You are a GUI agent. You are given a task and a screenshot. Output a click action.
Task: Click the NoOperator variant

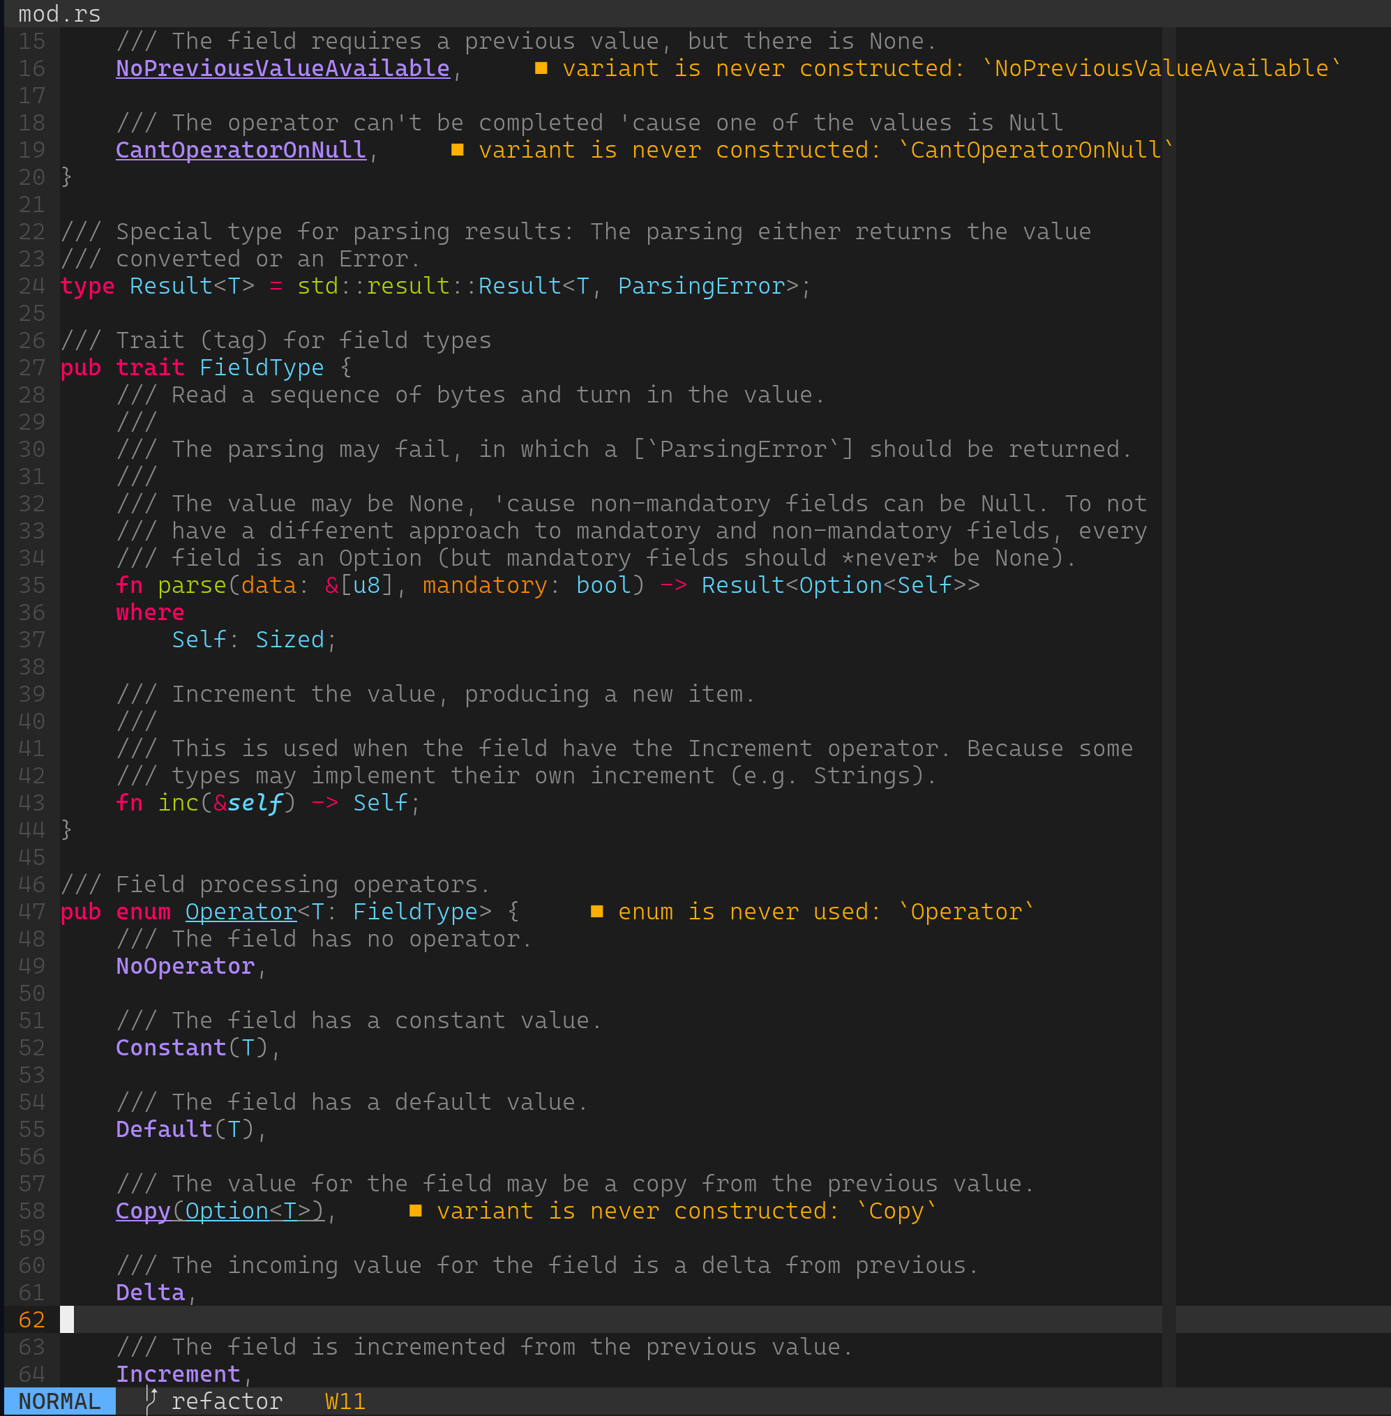[186, 966]
